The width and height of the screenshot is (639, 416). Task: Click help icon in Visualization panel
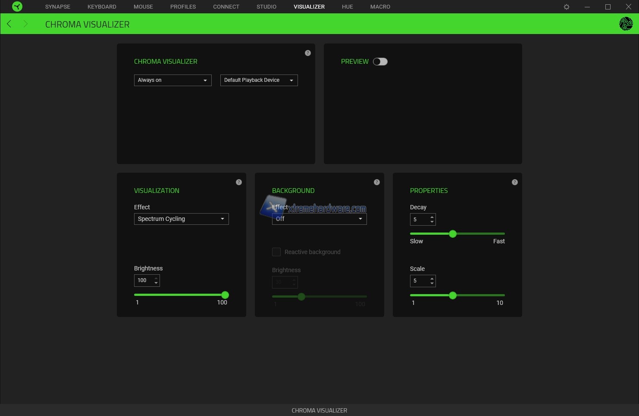[x=238, y=182]
